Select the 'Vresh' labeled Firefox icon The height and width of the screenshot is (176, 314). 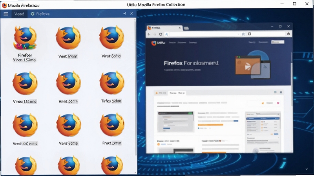pyautogui.click(x=25, y=125)
